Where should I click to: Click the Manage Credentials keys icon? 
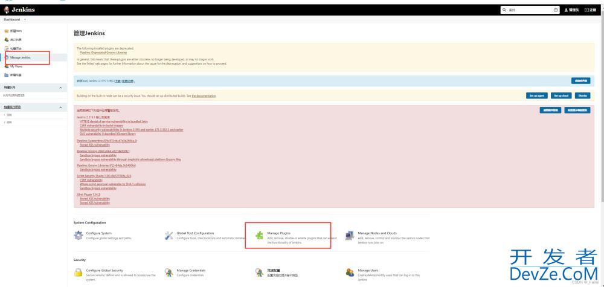(x=169, y=272)
